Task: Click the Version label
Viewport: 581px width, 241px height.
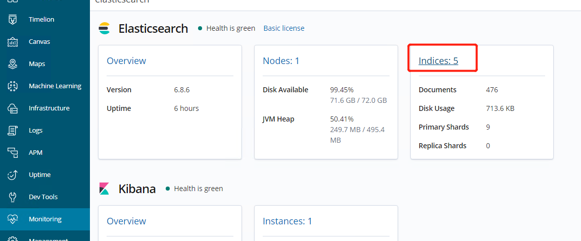Action: [119, 90]
